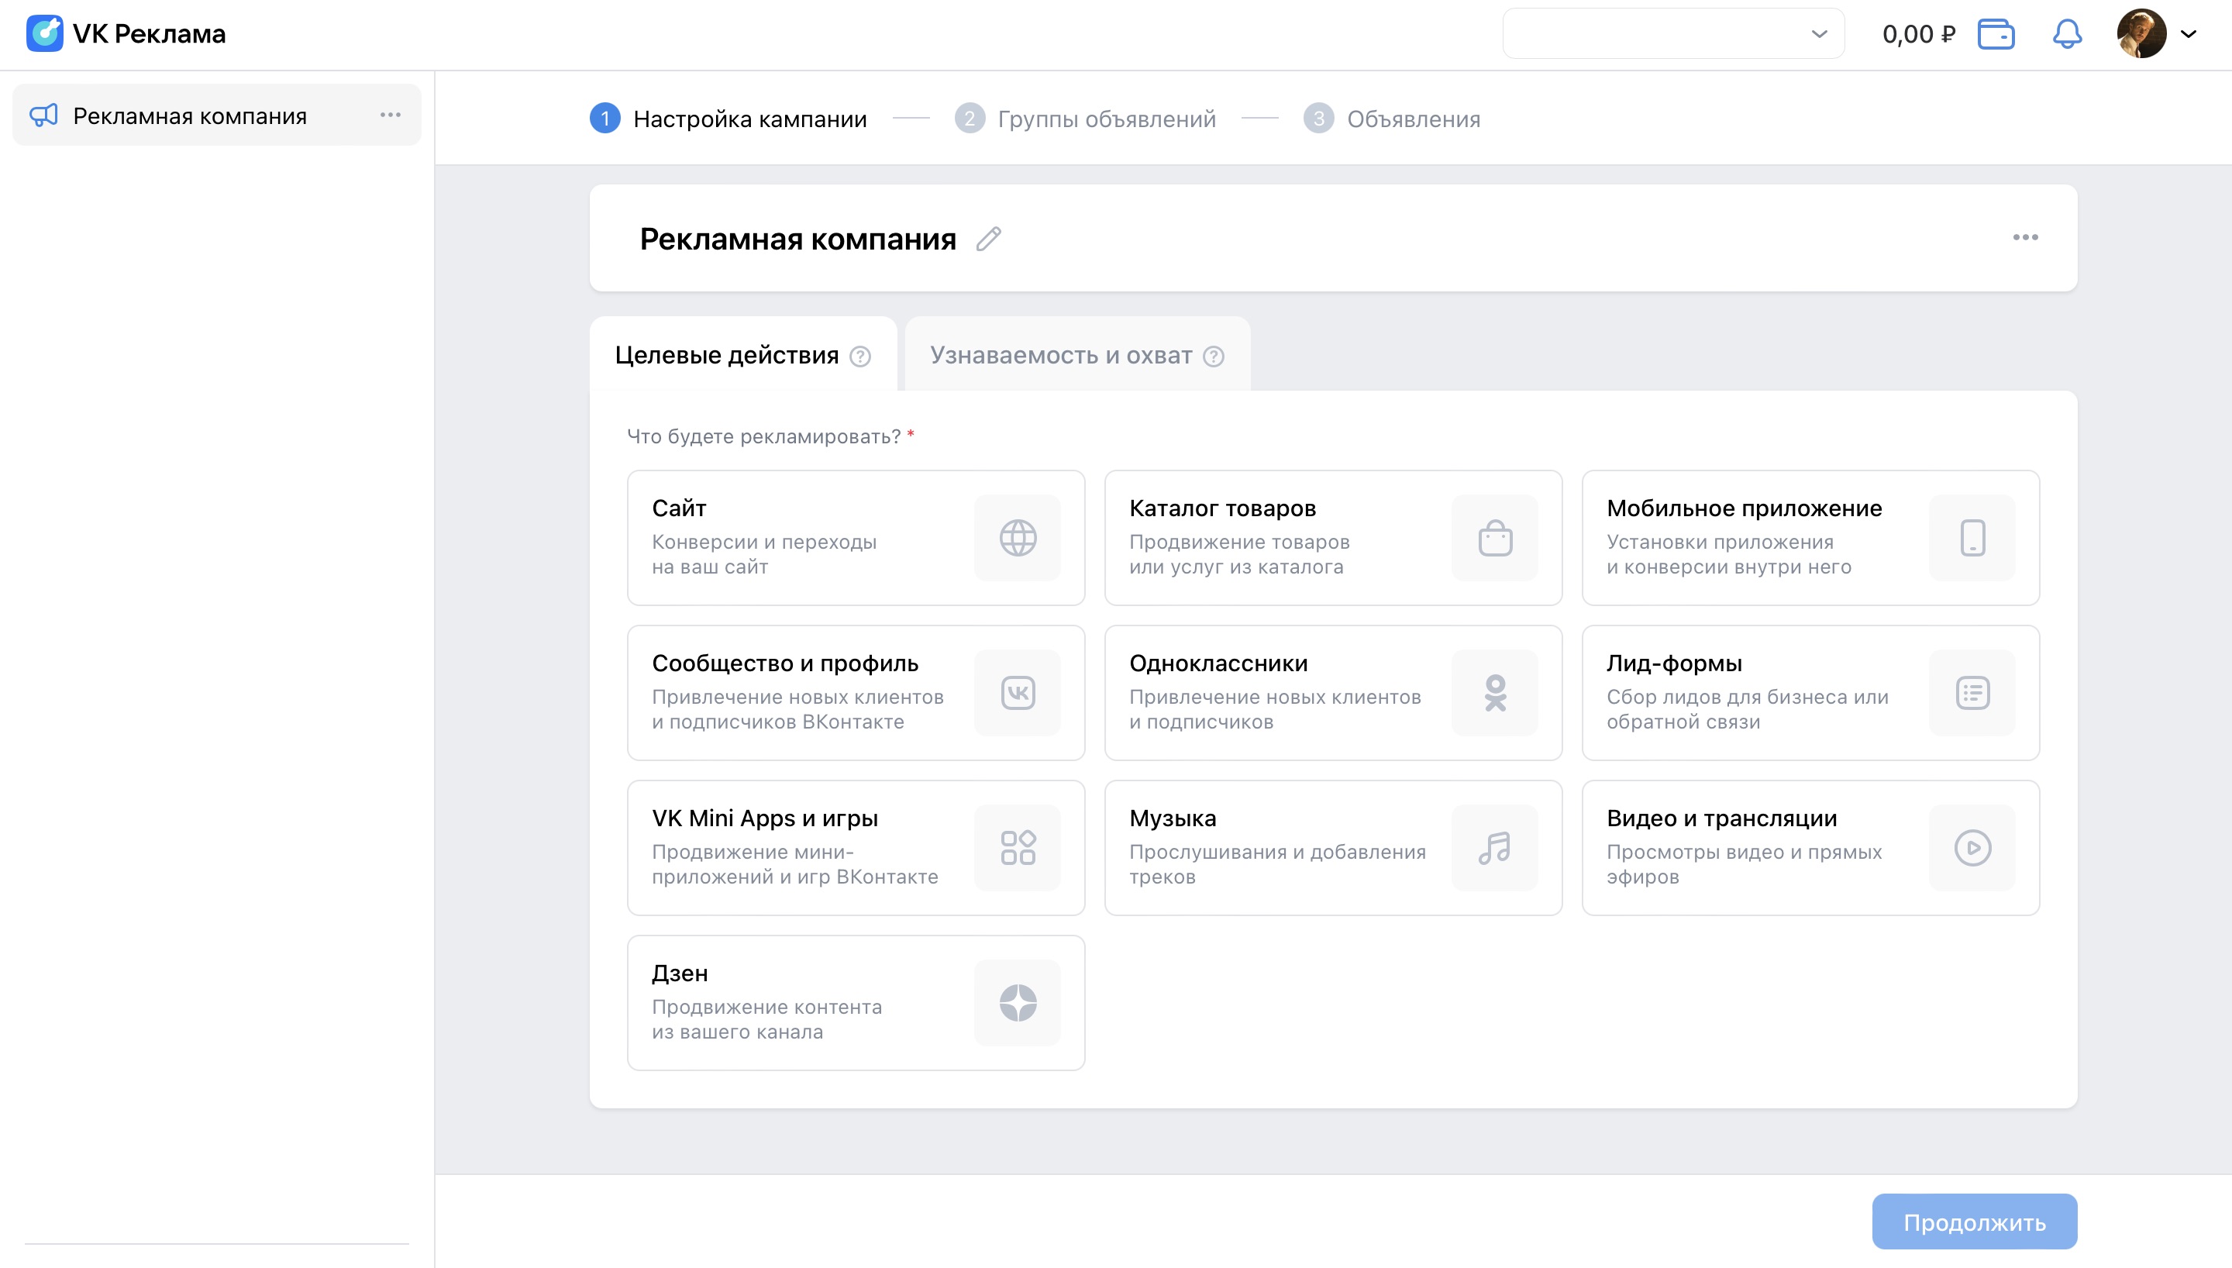The height and width of the screenshot is (1268, 2232).
Task: Go to step 1 Настройка кампании
Action: pos(728,119)
